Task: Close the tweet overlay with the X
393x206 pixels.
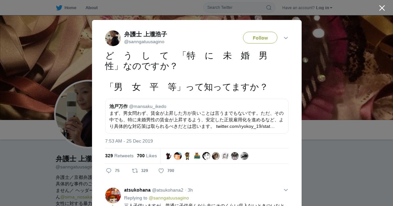Action: pos(382,8)
